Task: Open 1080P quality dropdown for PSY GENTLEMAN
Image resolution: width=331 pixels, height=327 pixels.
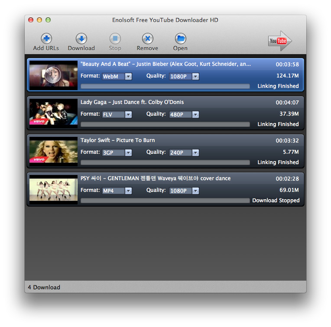Action: [184, 191]
